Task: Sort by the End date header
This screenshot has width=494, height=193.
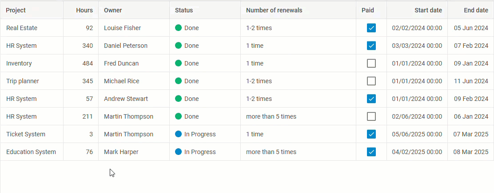Action: [476, 10]
